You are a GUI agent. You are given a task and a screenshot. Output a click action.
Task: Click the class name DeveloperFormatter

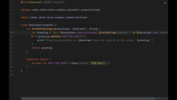click(41, 25)
